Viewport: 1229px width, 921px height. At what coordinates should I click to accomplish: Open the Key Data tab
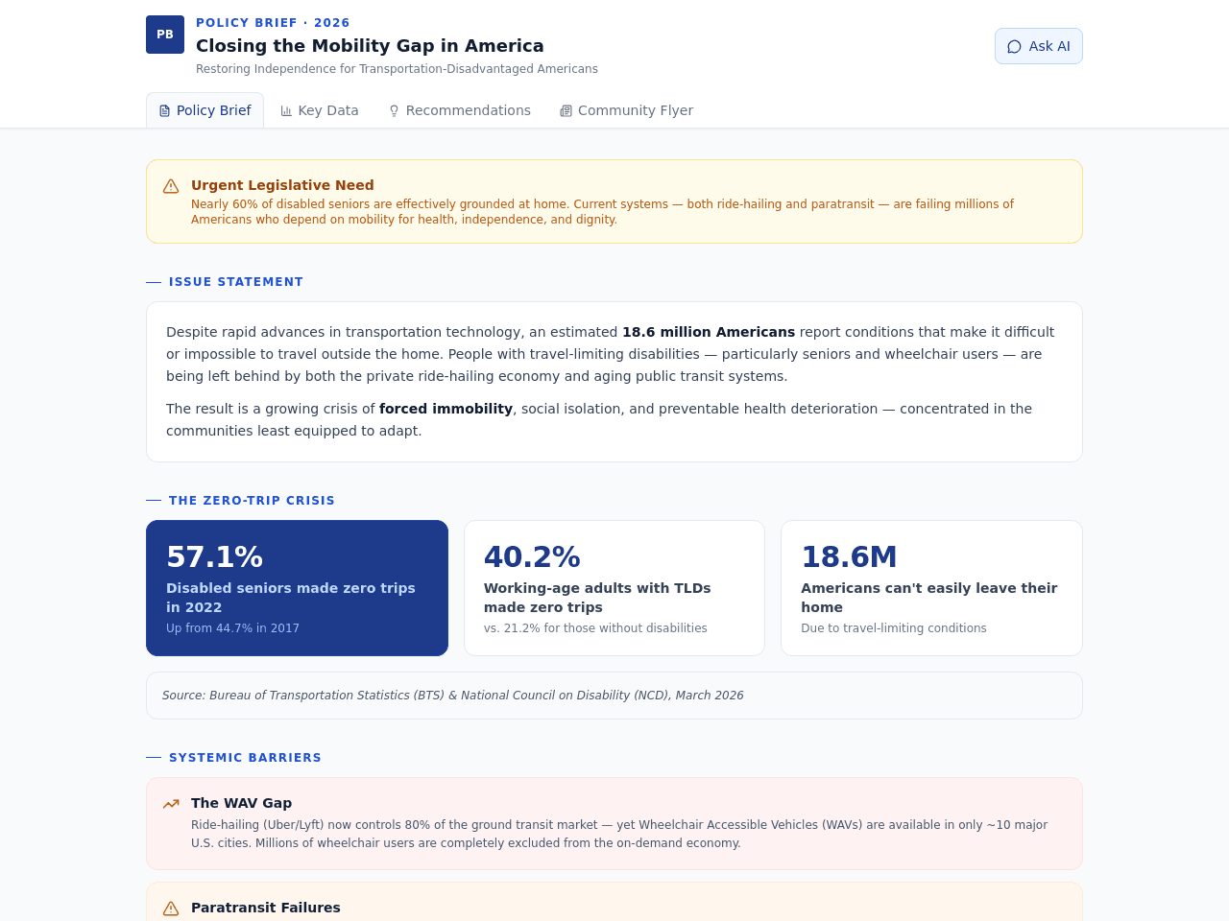[320, 110]
